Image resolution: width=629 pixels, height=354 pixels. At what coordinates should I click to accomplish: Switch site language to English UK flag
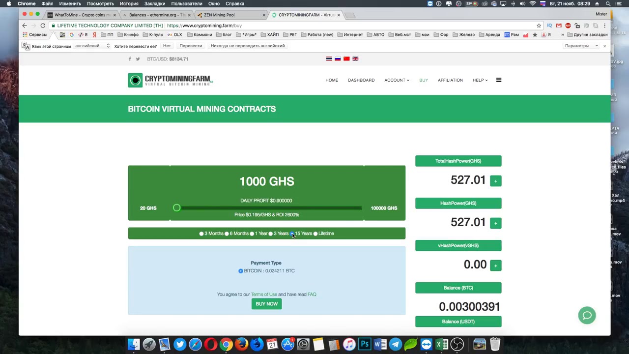355,59
